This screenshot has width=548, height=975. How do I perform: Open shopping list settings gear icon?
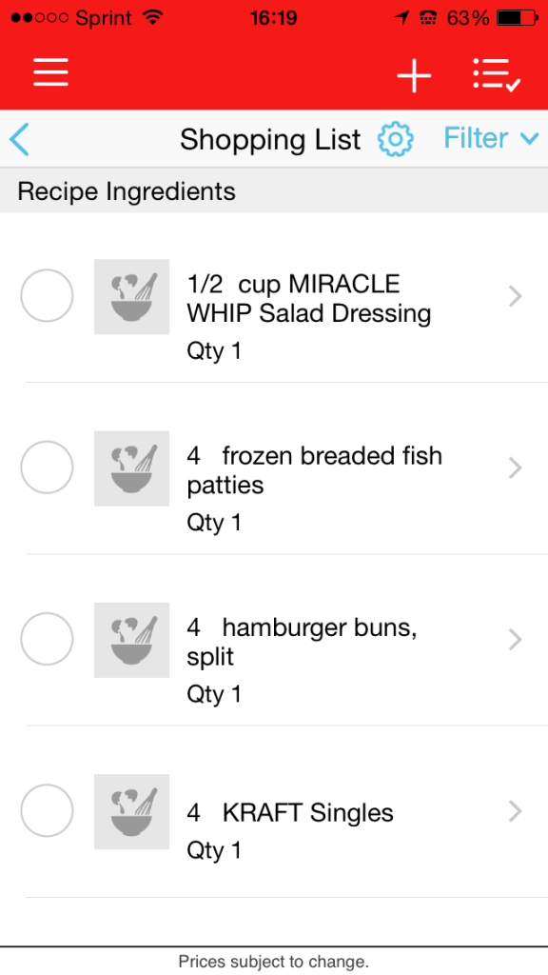pyautogui.click(x=395, y=139)
